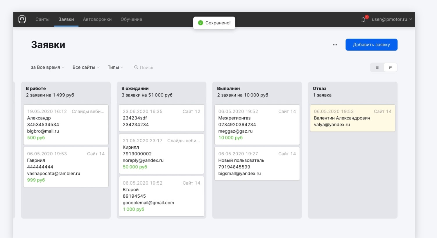Screen dimensions: 437x238
Task: Open the notifications bell
Action: click(363, 19)
